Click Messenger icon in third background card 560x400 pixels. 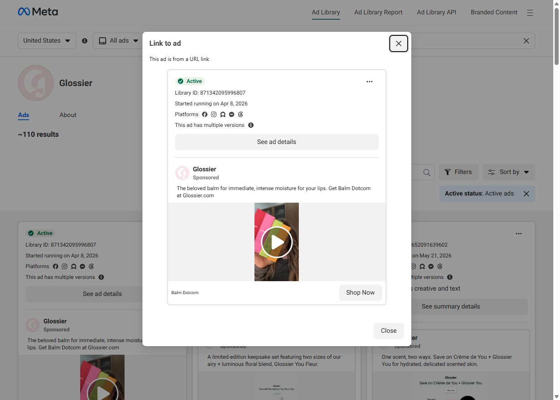click(431, 266)
